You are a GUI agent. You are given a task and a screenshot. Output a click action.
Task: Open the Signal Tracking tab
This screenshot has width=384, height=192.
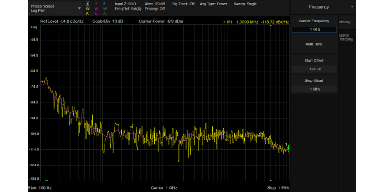(346, 37)
